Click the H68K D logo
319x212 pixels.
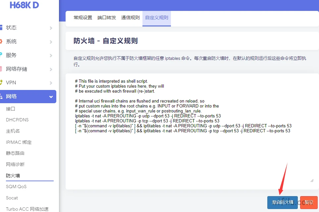pos(24,5)
